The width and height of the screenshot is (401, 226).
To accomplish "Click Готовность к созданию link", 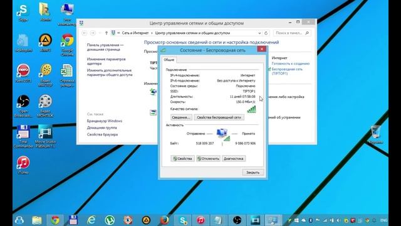I will point(291,63).
